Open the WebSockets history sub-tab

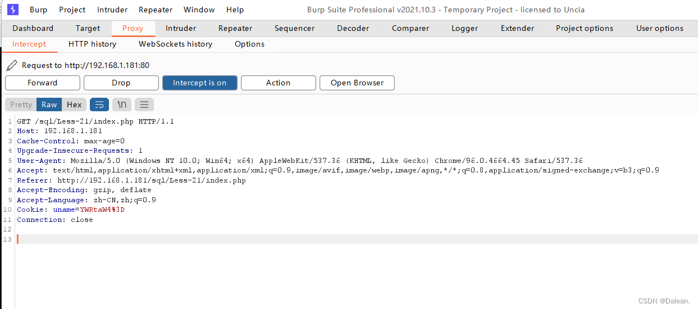[x=176, y=44]
